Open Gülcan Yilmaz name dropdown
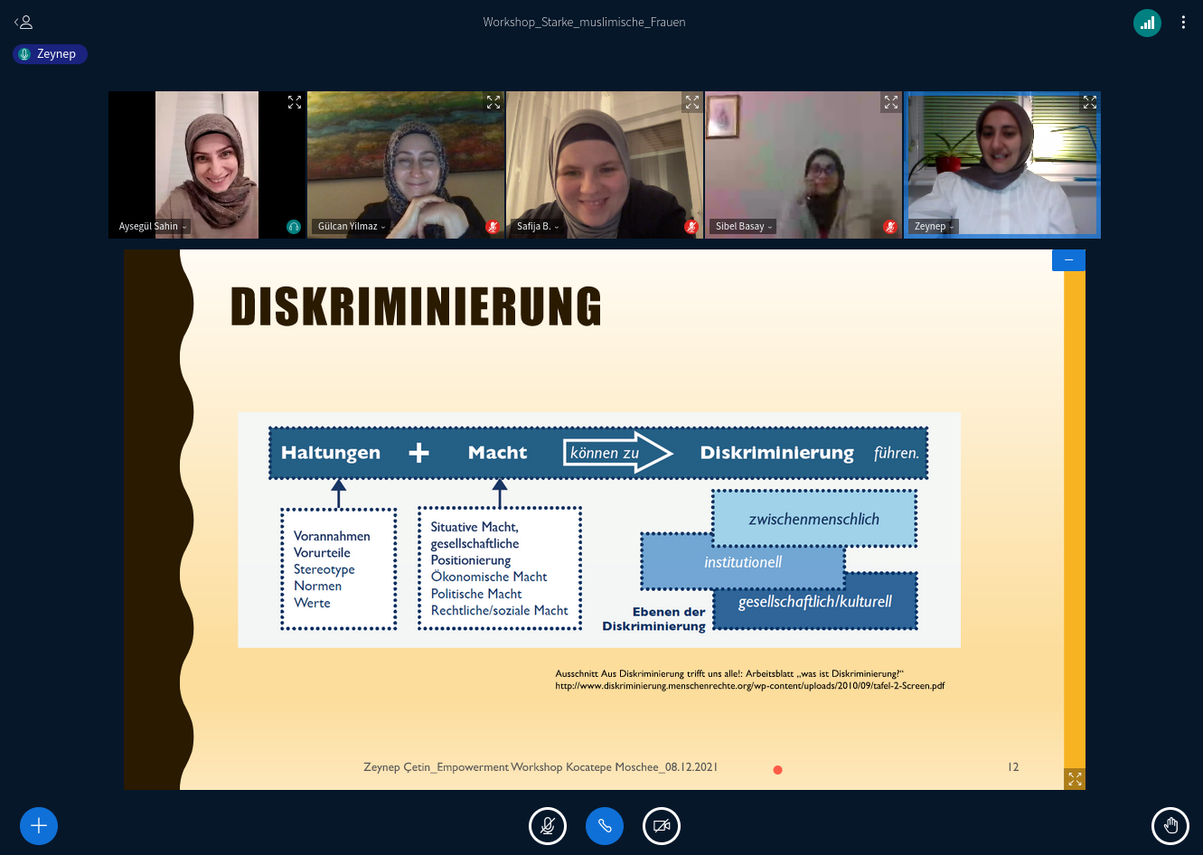 click(352, 227)
